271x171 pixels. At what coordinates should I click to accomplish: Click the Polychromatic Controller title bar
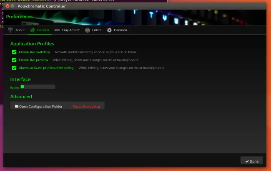click(x=135, y=6)
